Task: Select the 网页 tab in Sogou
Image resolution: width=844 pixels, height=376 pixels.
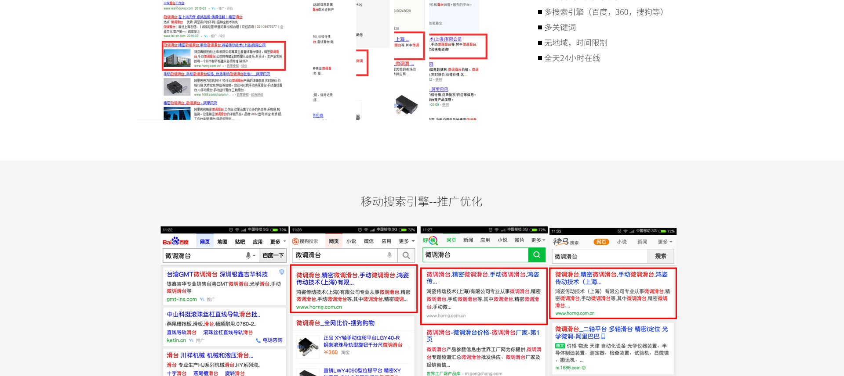Action: [334, 241]
